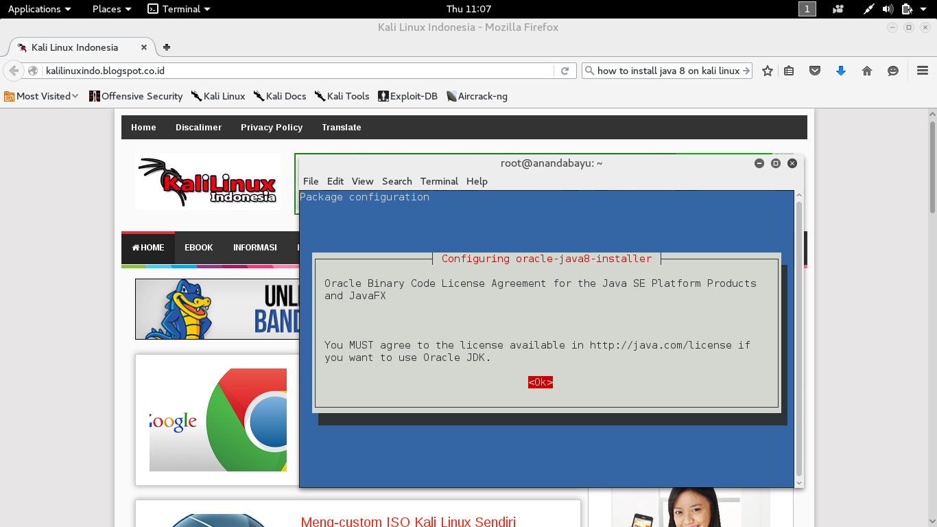Select workspace 1 indicator
The height and width of the screenshot is (527, 937).
pos(807,9)
